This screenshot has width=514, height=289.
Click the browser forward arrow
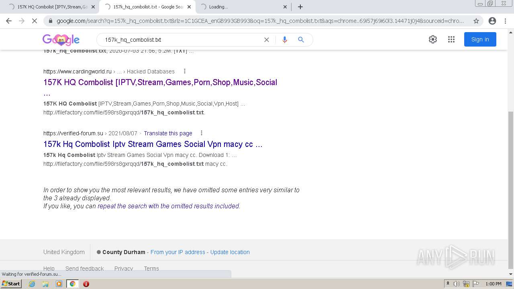22,21
